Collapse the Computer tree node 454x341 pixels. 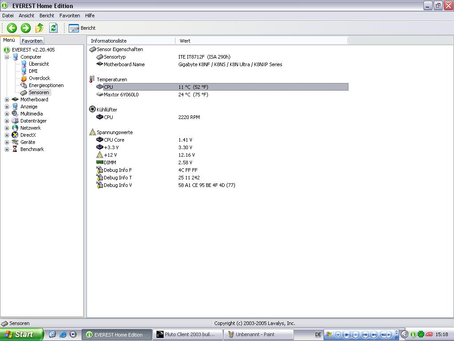pyautogui.click(x=7, y=57)
